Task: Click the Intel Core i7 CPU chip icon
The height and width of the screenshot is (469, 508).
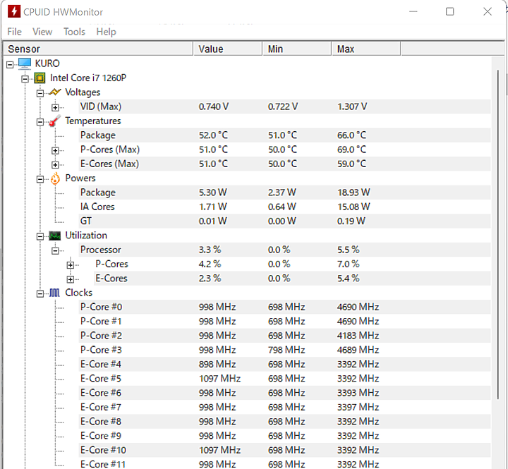Action: (x=40, y=78)
